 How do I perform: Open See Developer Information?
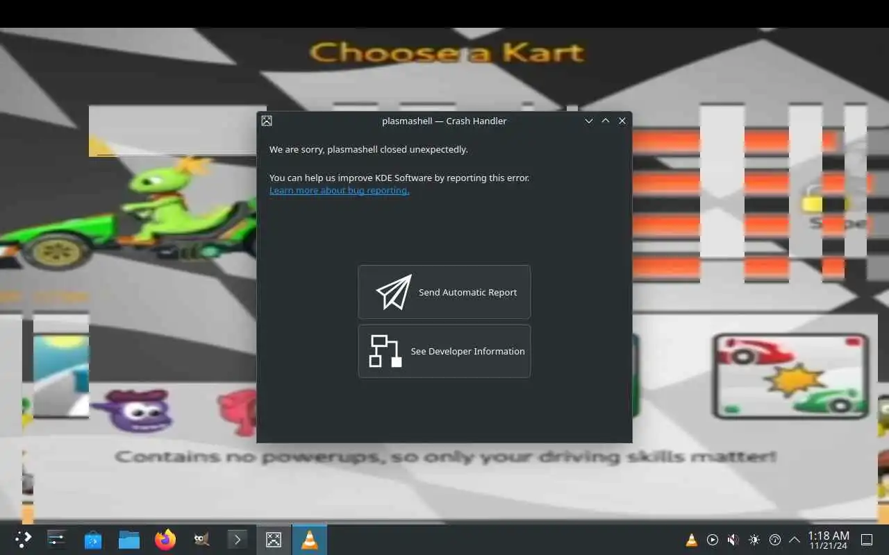(x=444, y=351)
